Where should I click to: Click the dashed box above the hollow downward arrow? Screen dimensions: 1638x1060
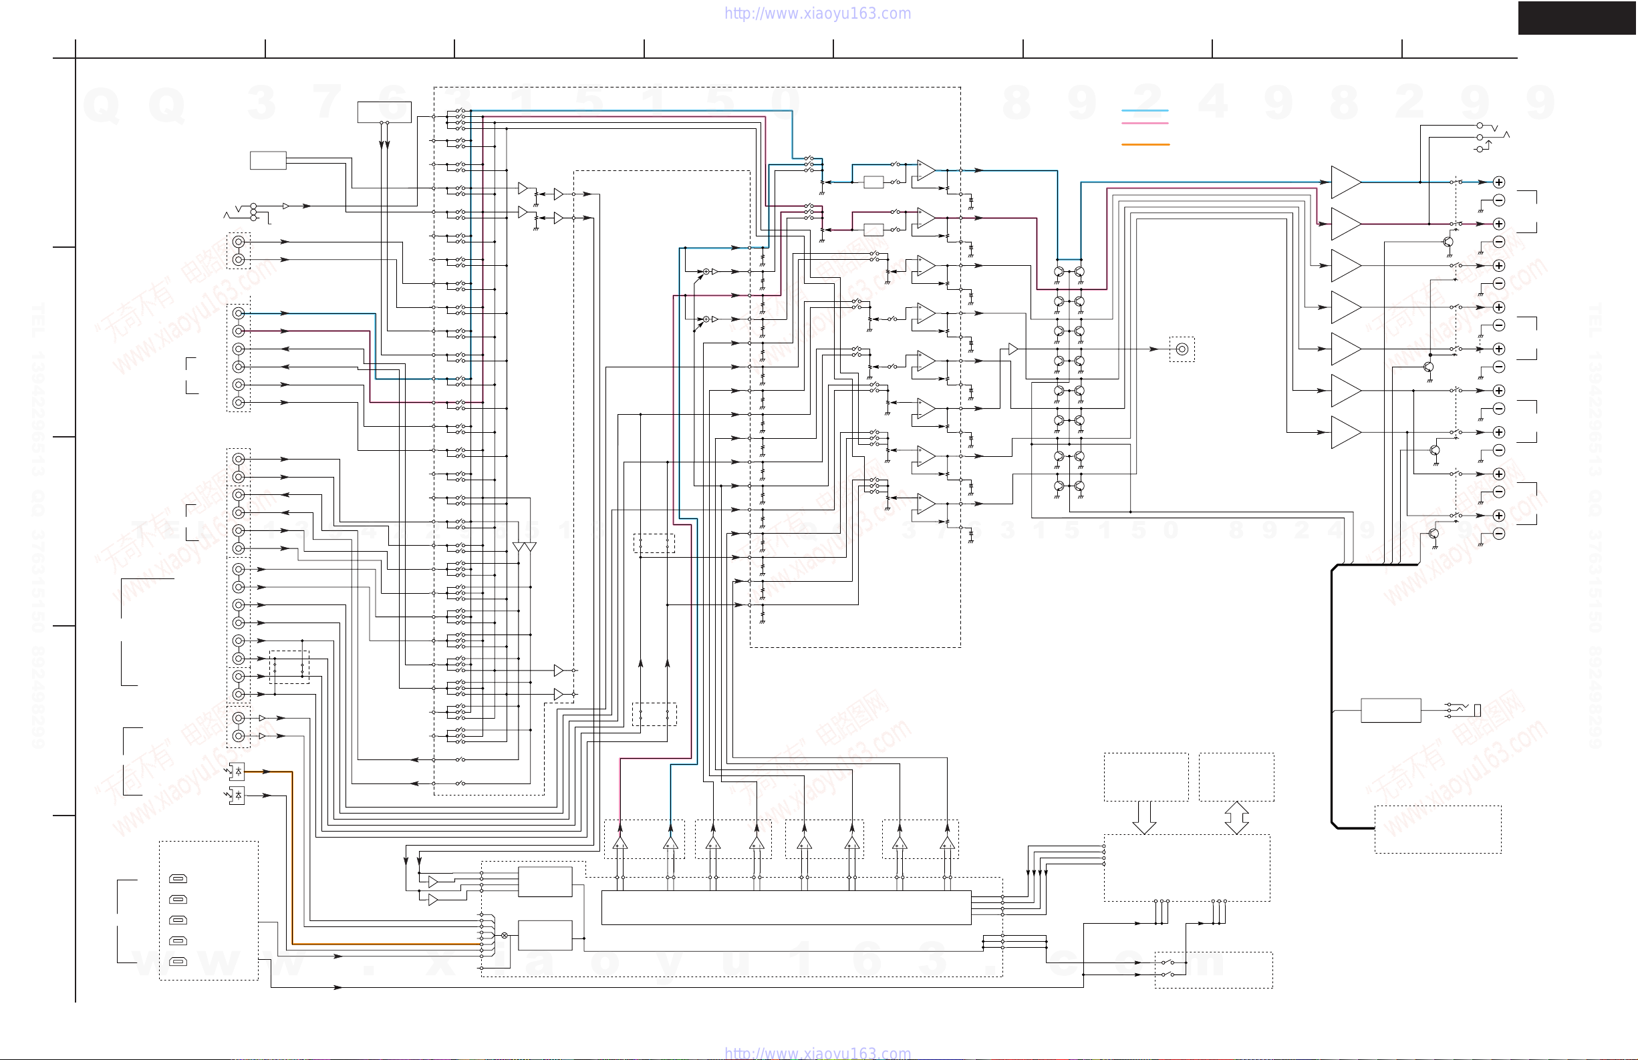(x=1146, y=777)
